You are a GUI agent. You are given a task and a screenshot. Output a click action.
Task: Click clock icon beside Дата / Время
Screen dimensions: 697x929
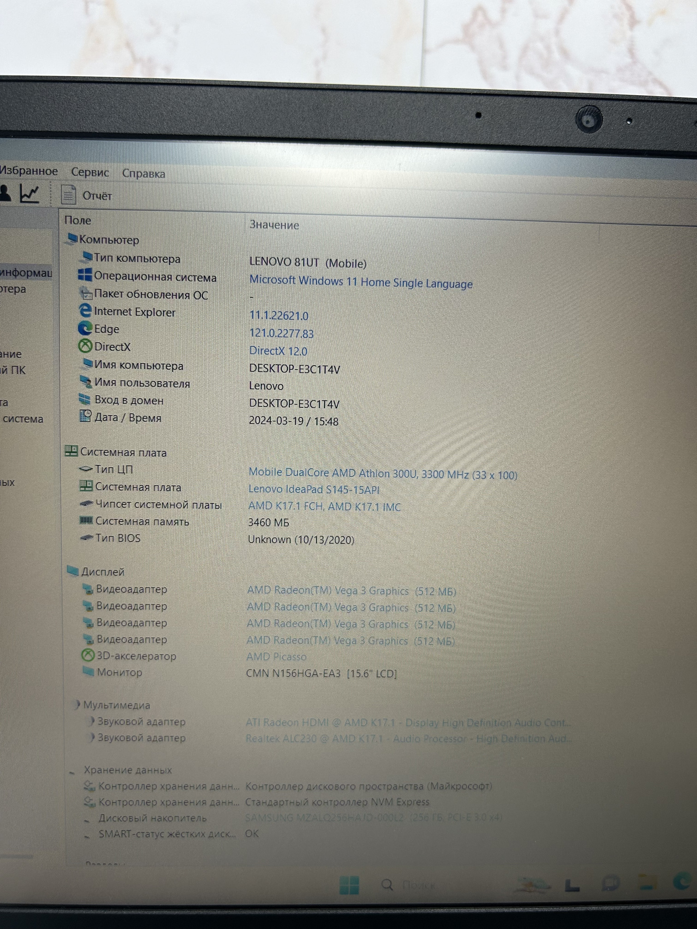click(85, 416)
